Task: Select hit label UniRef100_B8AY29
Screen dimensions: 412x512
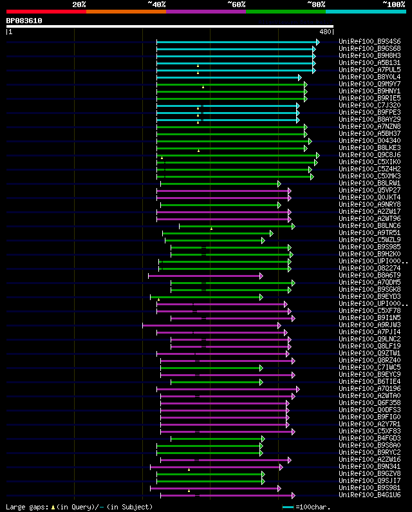Action: click(370, 120)
